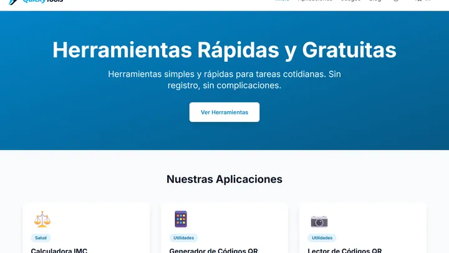Click the Ver Herramientas button

pyautogui.click(x=224, y=112)
